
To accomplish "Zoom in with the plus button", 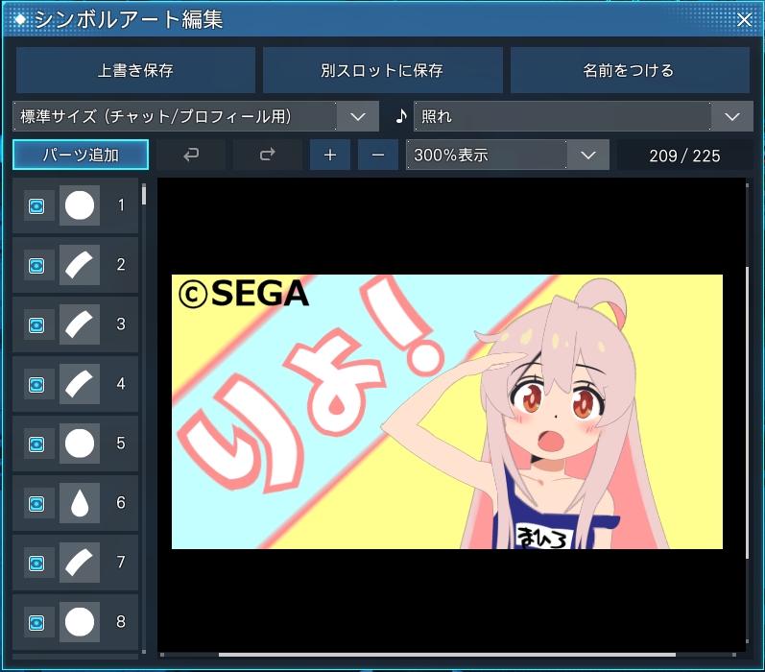I will [x=330, y=155].
